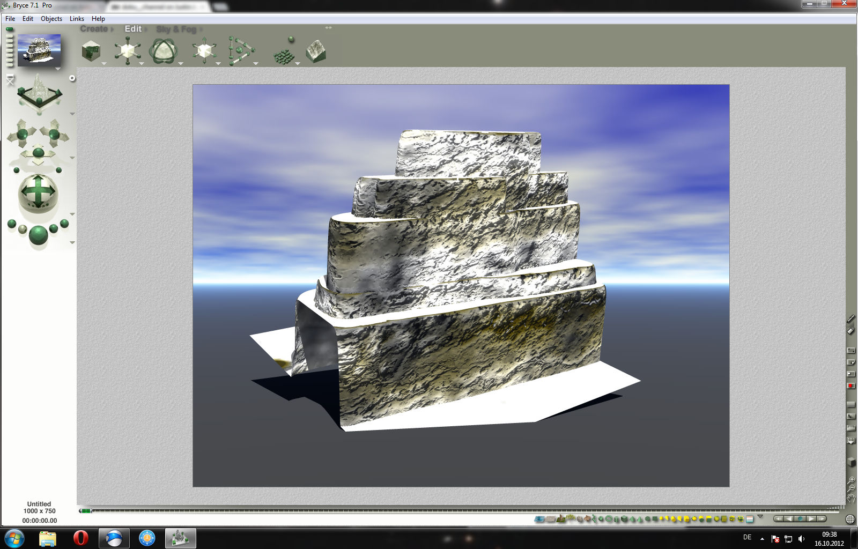Toggle the striped lines display icon

point(850,405)
